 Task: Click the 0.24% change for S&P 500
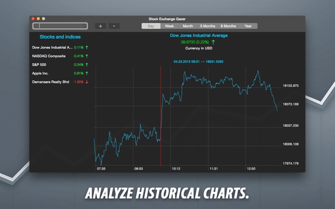[79, 65]
